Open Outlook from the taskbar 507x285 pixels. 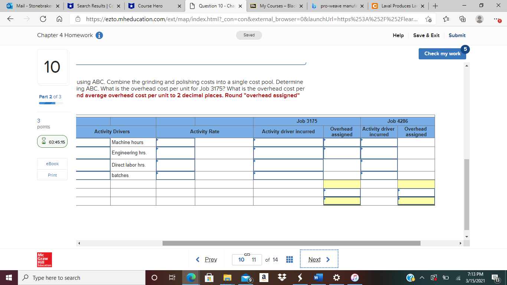[x=245, y=277]
